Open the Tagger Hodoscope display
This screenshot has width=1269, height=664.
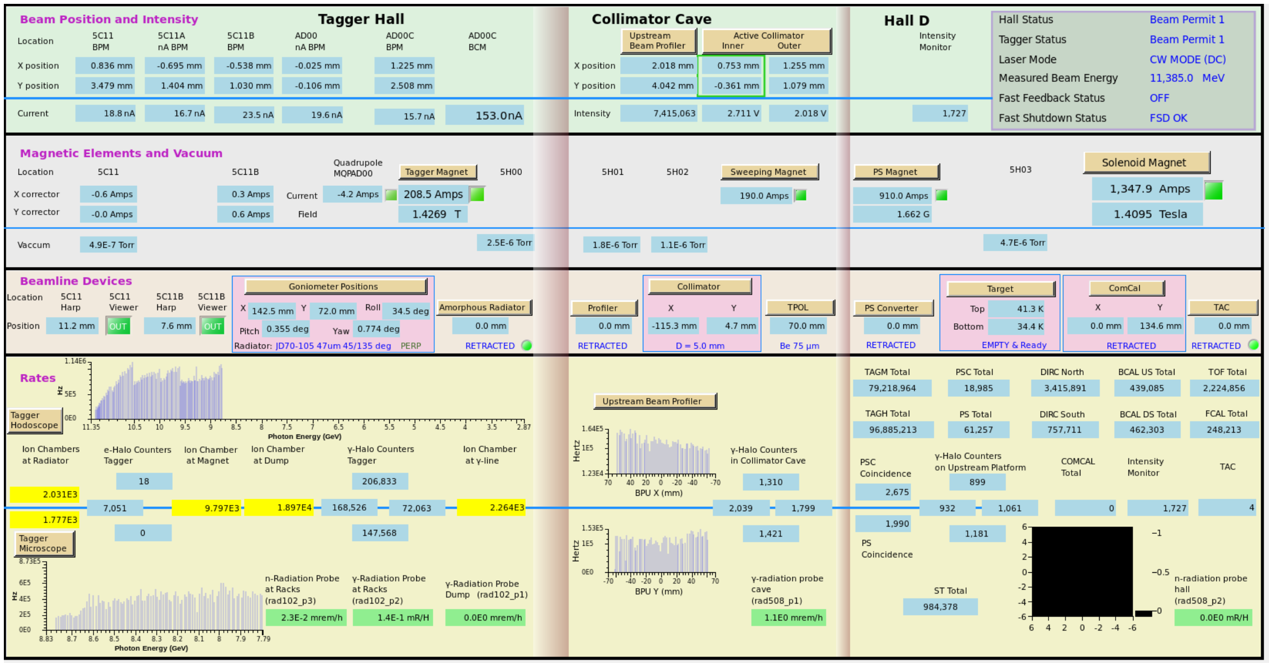(35, 420)
